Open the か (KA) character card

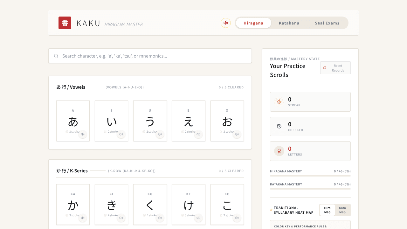point(73,205)
